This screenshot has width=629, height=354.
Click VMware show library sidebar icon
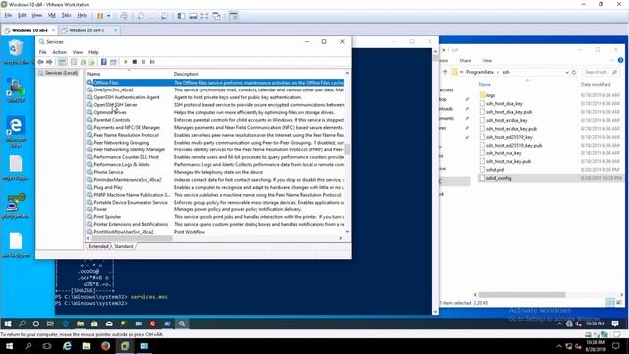tap(181, 16)
